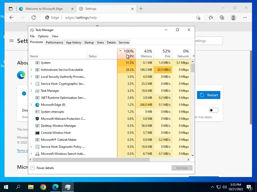Open notification center in taskbar

click(x=249, y=187)
